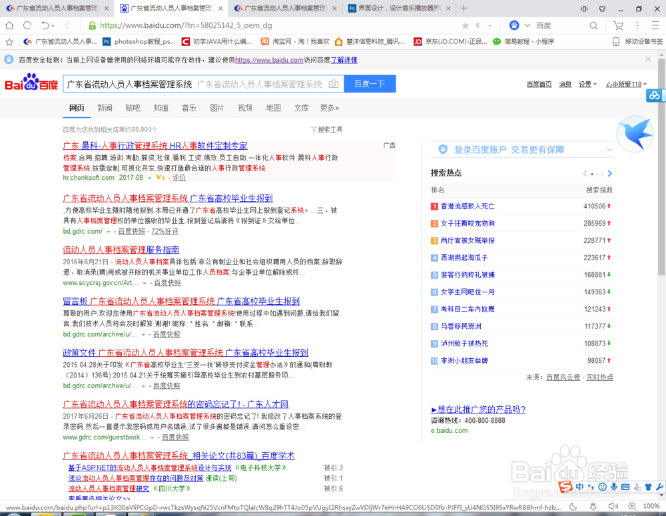The image size is (666, 516).
Task: Click the keyboard icon in input toolbar
Action: [x=625, y=487]
